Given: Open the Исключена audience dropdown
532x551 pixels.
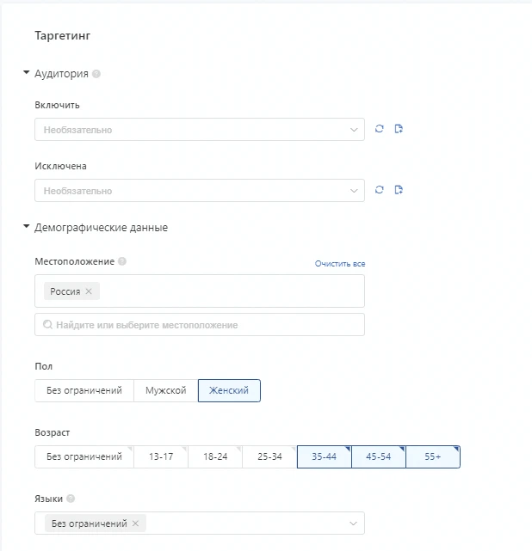Looking at the screenshot, I should [200, 190].
